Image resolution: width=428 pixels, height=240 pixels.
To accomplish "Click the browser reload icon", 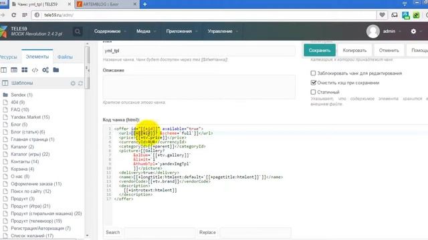I will 13,15.
